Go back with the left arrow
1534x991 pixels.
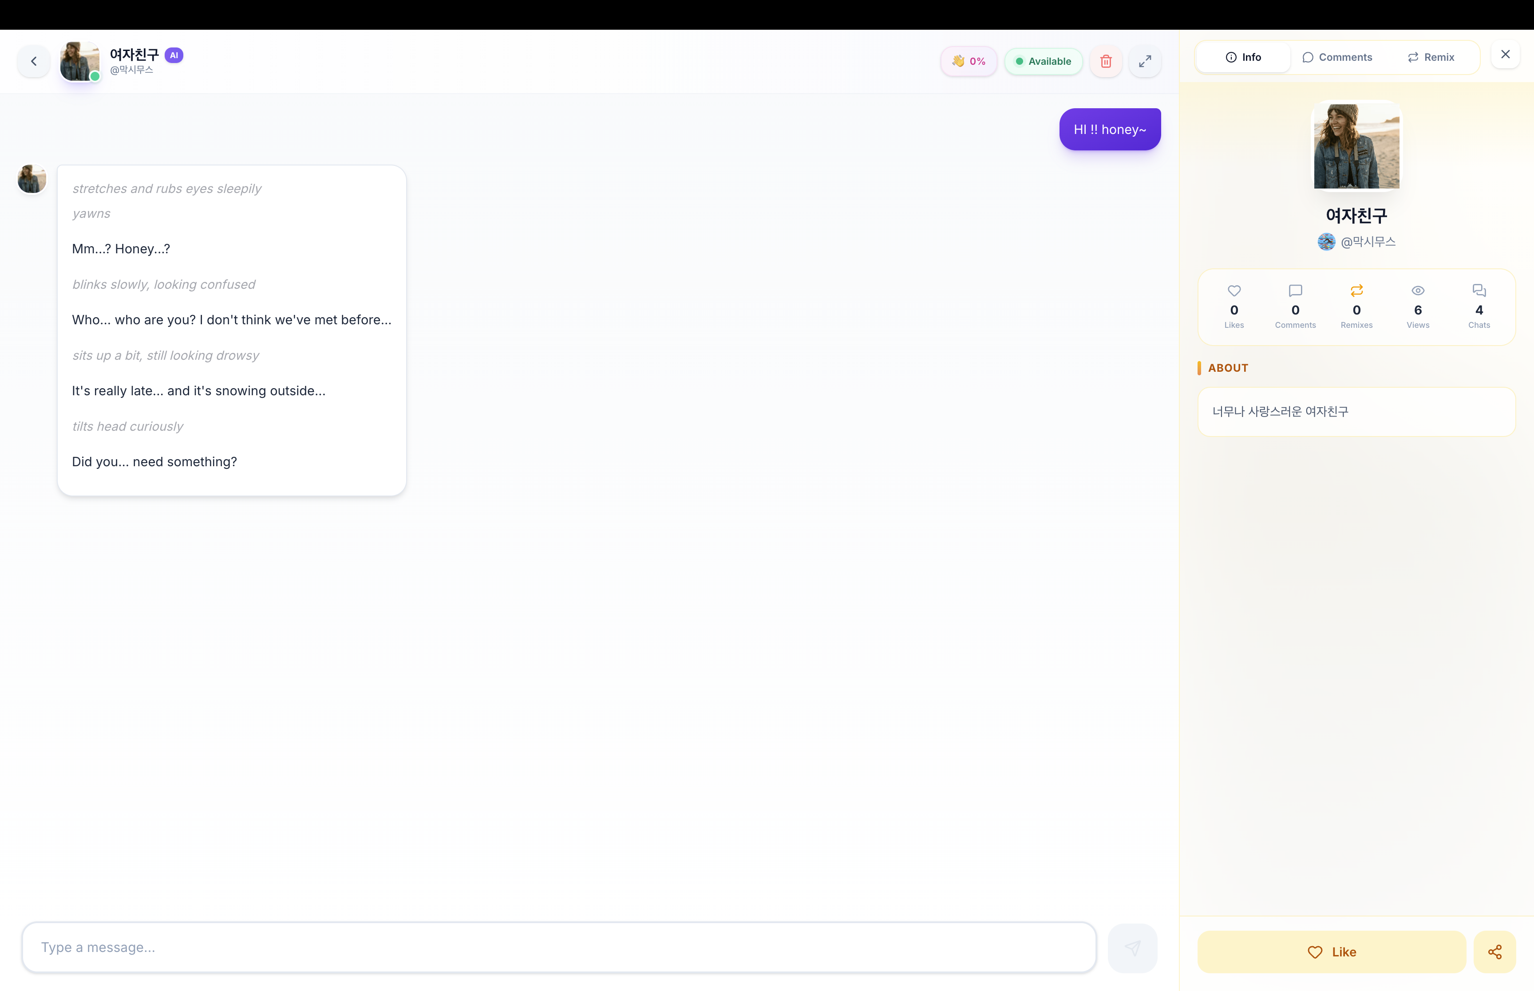pyautogui.click(x=33, y=61)
